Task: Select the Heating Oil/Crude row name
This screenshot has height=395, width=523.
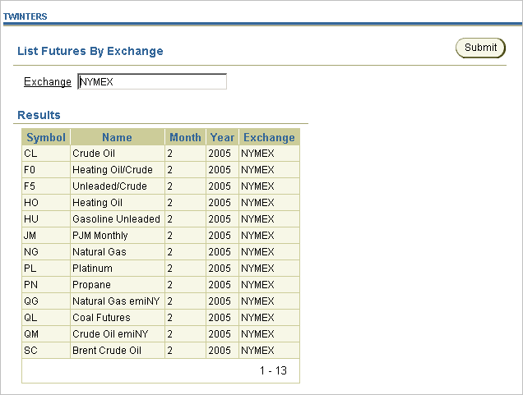Action: (x=113, y=170)
